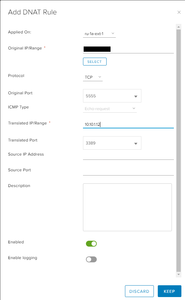This screenshot has height=300, width=185.
Task: Open the Applied On dropdown
Action: click(x=99, y=34)
